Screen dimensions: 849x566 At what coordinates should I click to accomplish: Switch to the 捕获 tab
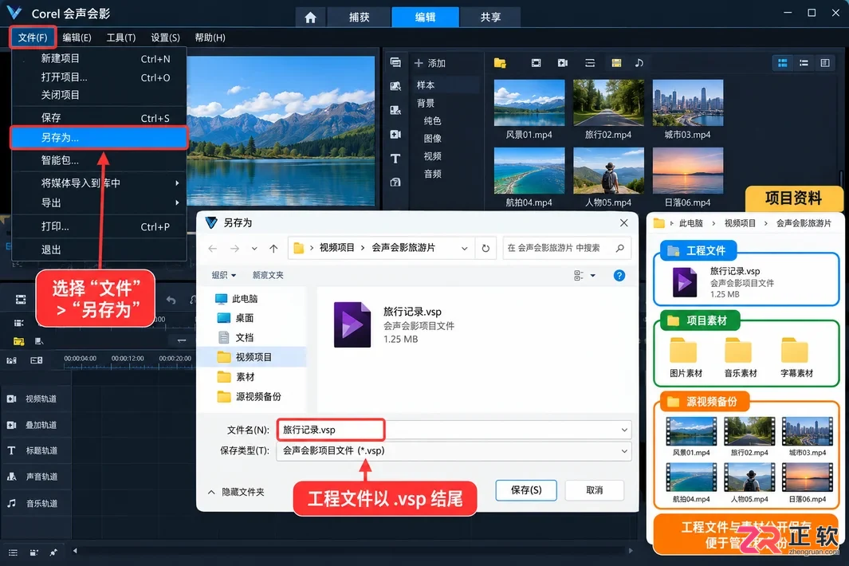pyautogui.click(x=359, y=18)
